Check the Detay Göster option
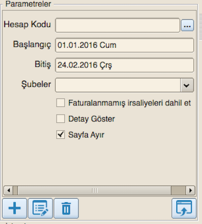Screen dimensions: 202x224 61,119
